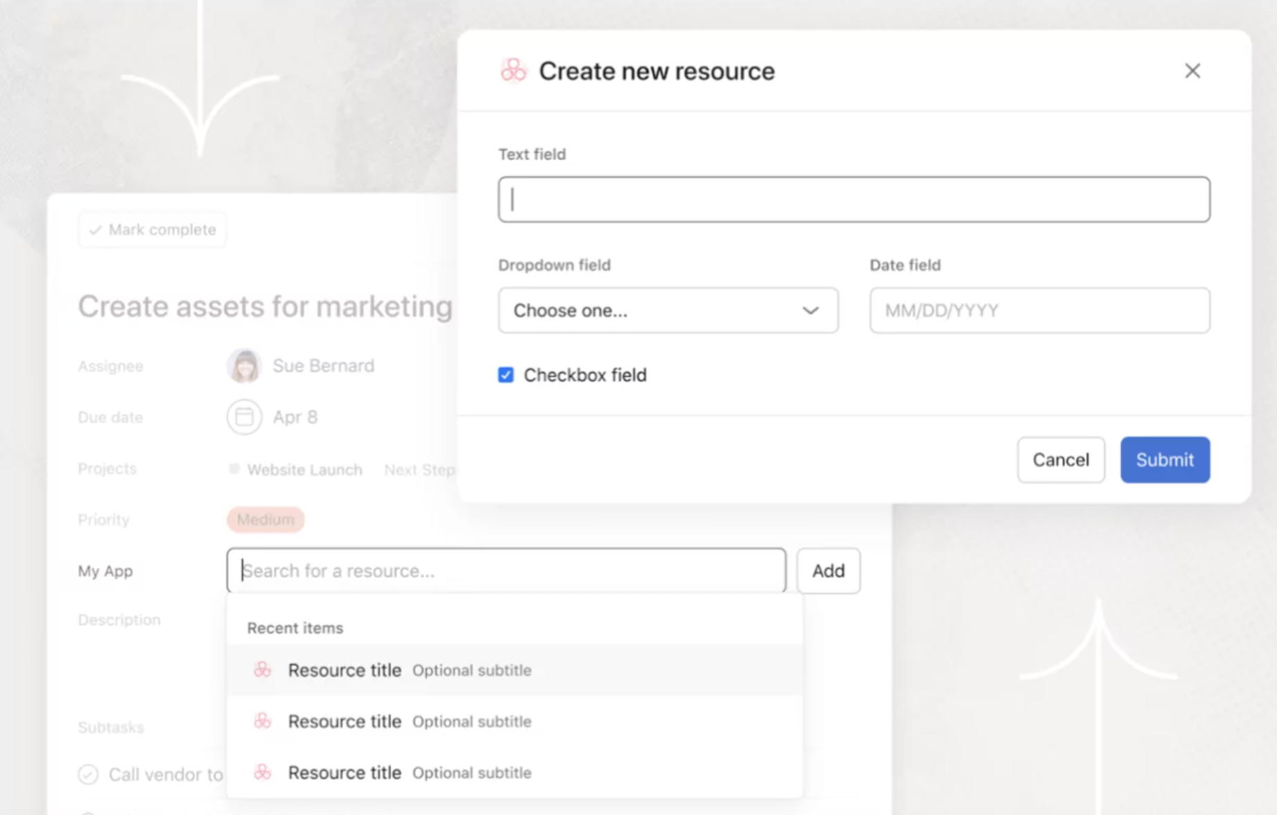Screen dimensions: 1277x815
Task: Cancel the new resource dialog
Action: [x=1061, y=459]
